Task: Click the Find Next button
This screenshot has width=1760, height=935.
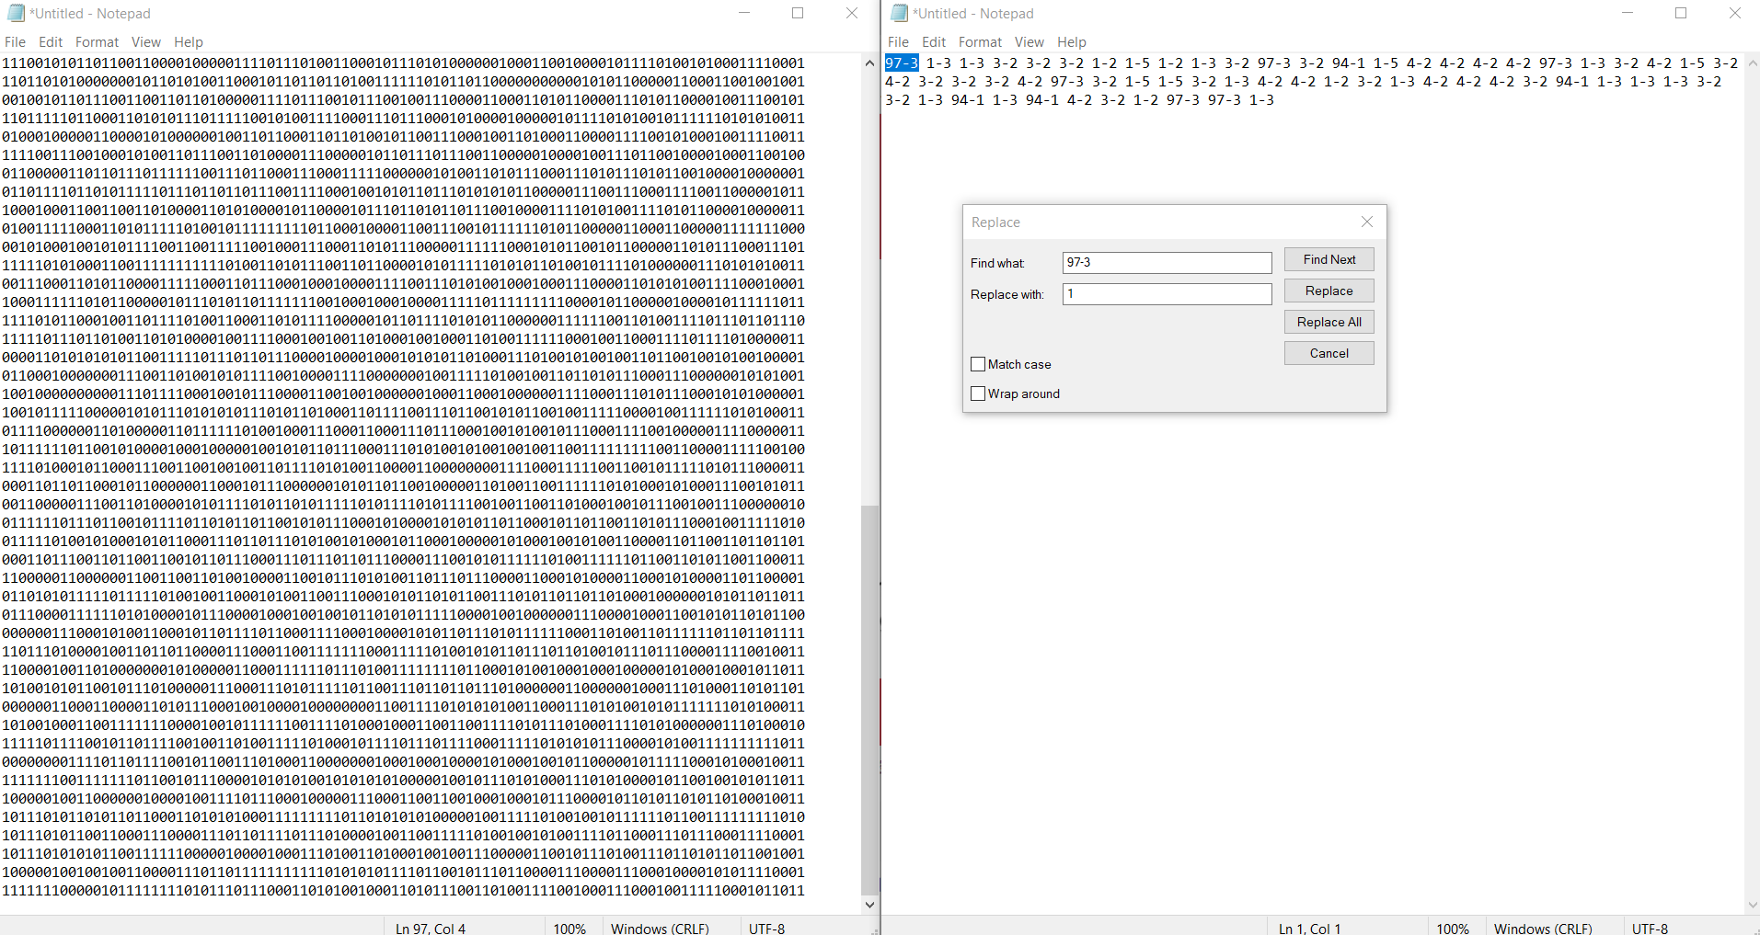Action: click(1329, 259)
